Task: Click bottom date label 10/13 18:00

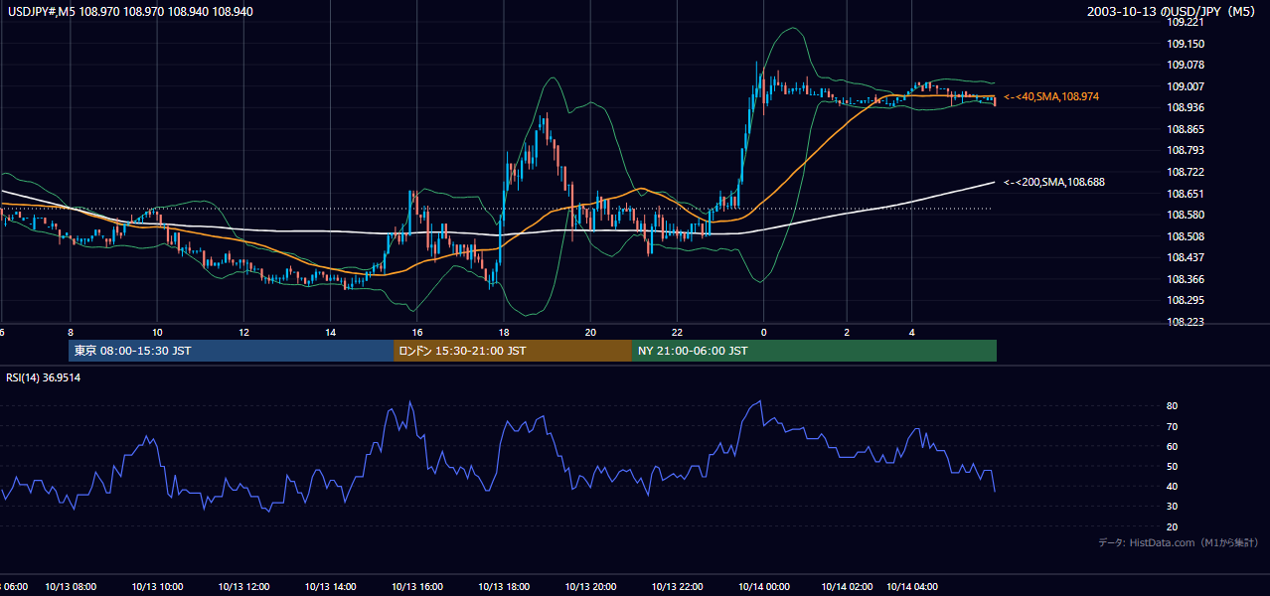Action: (x=505, y=586)
